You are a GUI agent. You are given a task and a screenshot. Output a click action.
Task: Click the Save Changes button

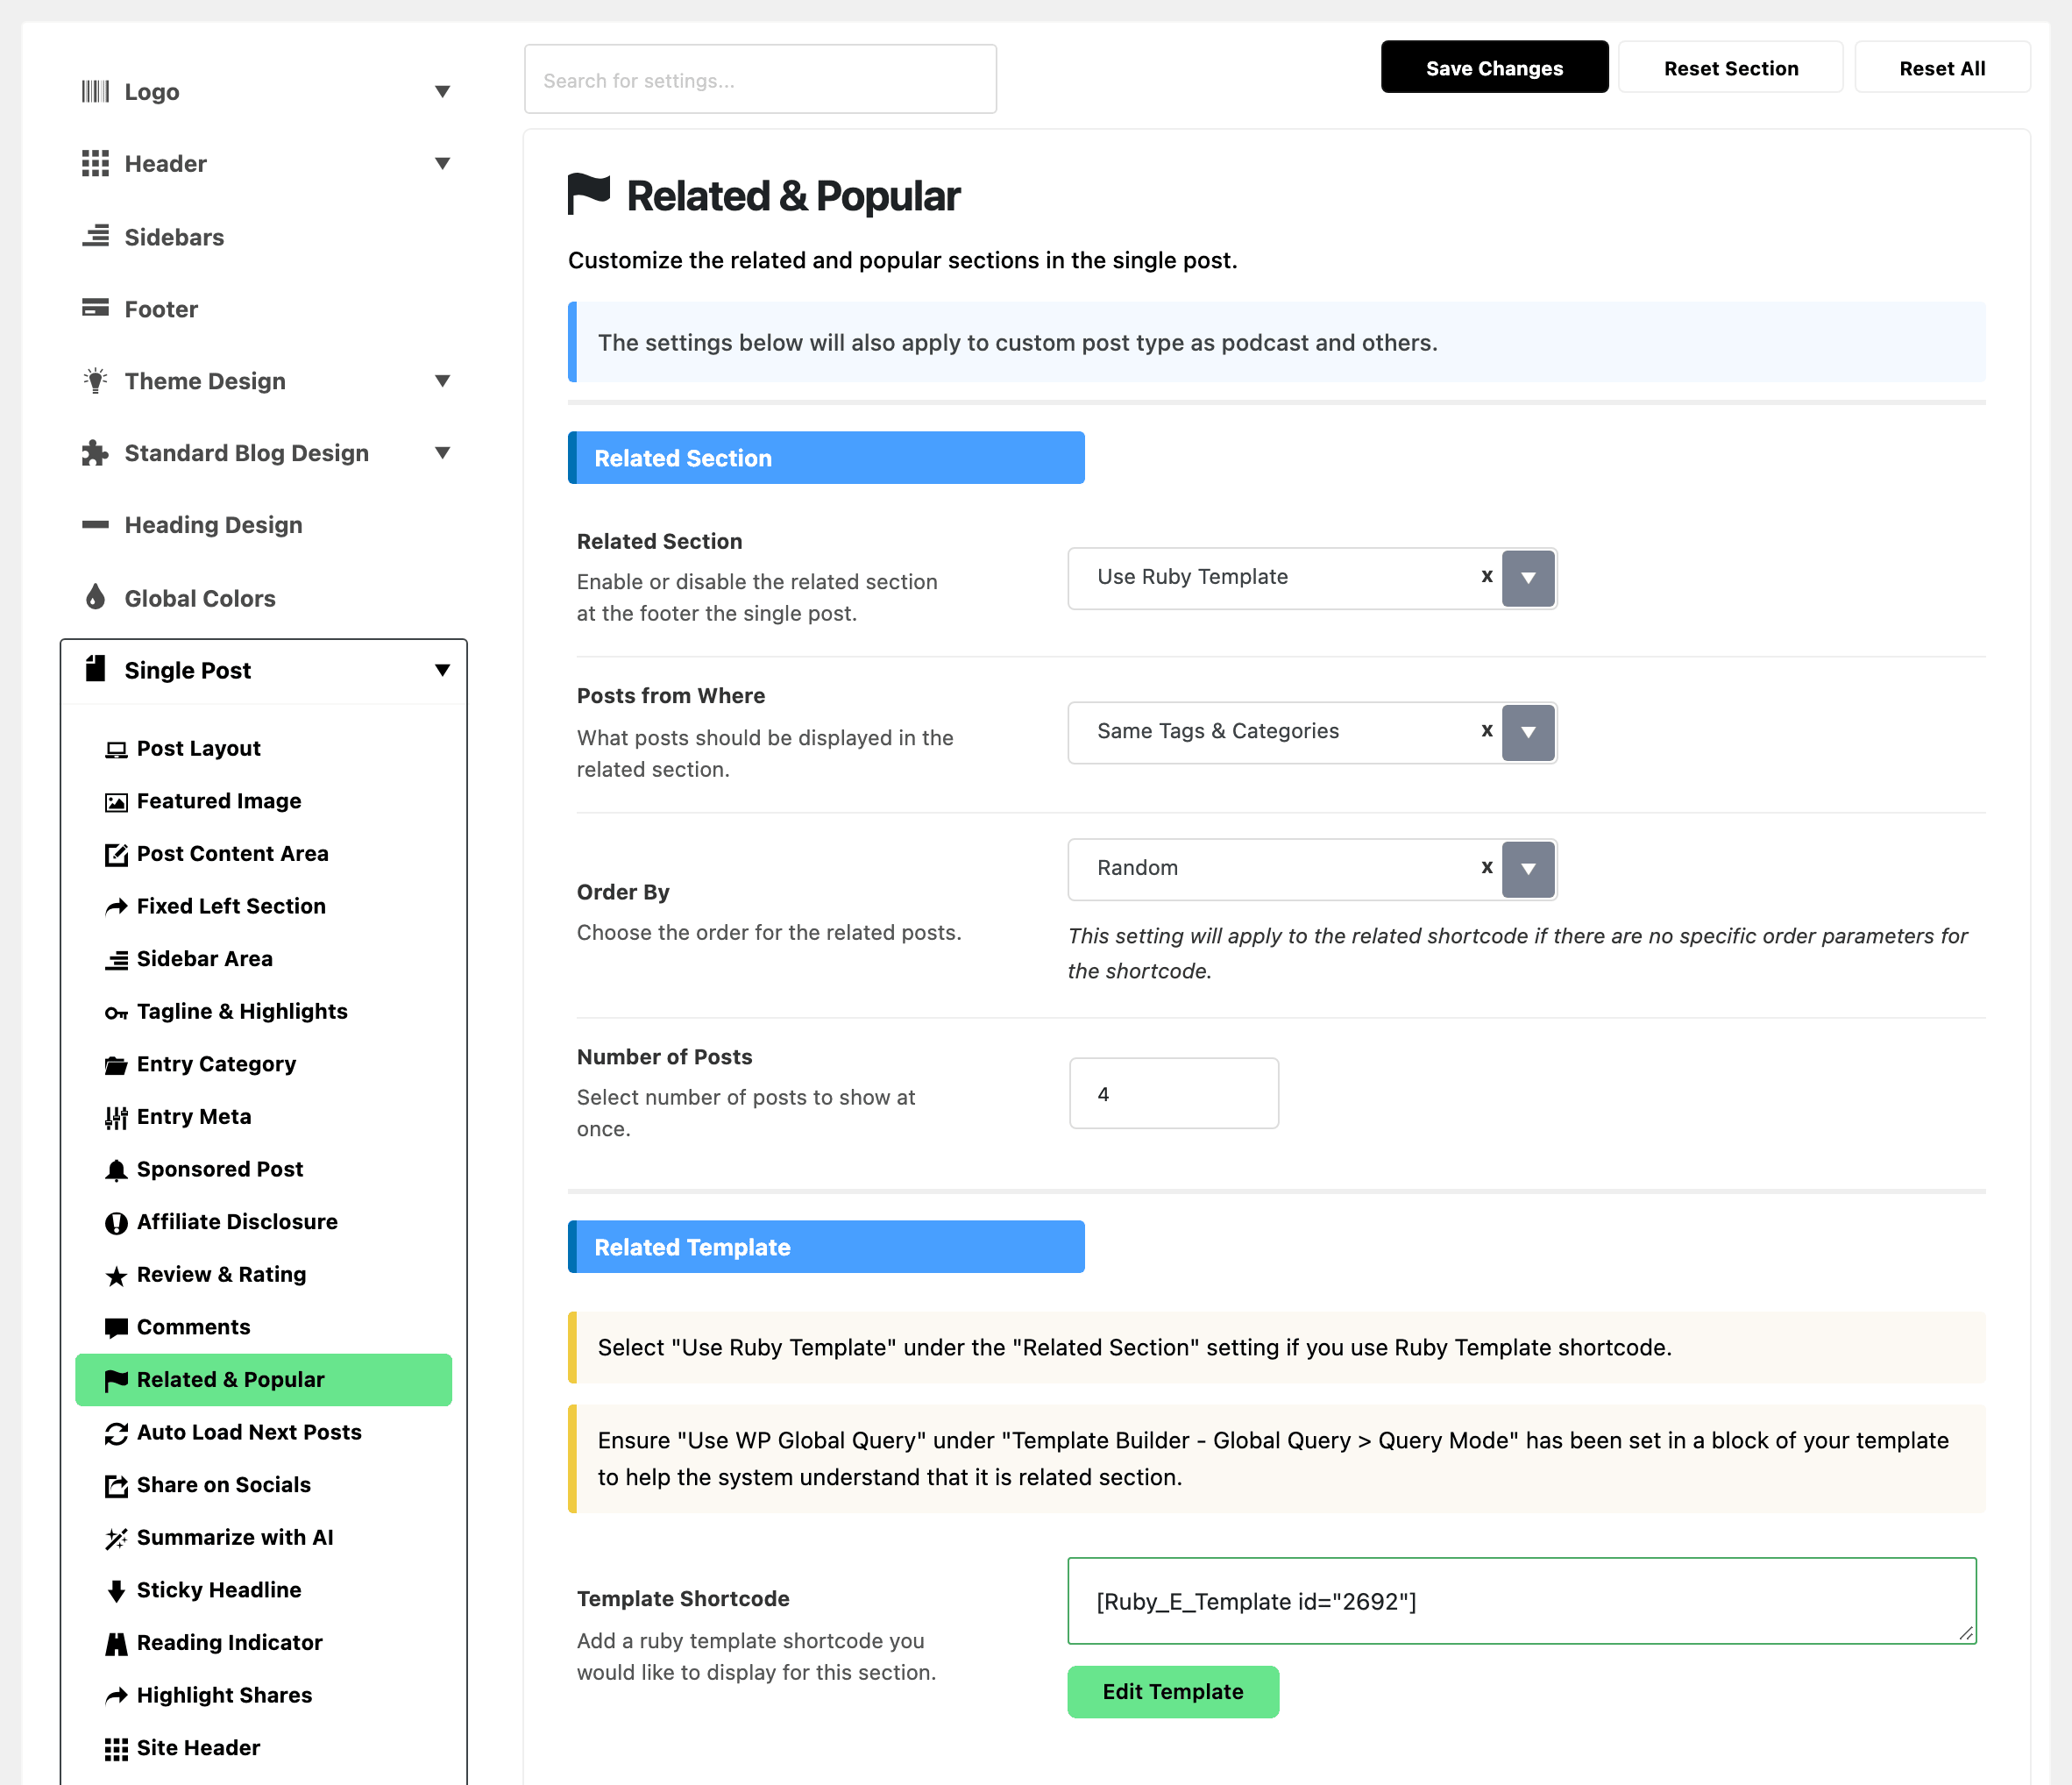tap(1494, 67)
